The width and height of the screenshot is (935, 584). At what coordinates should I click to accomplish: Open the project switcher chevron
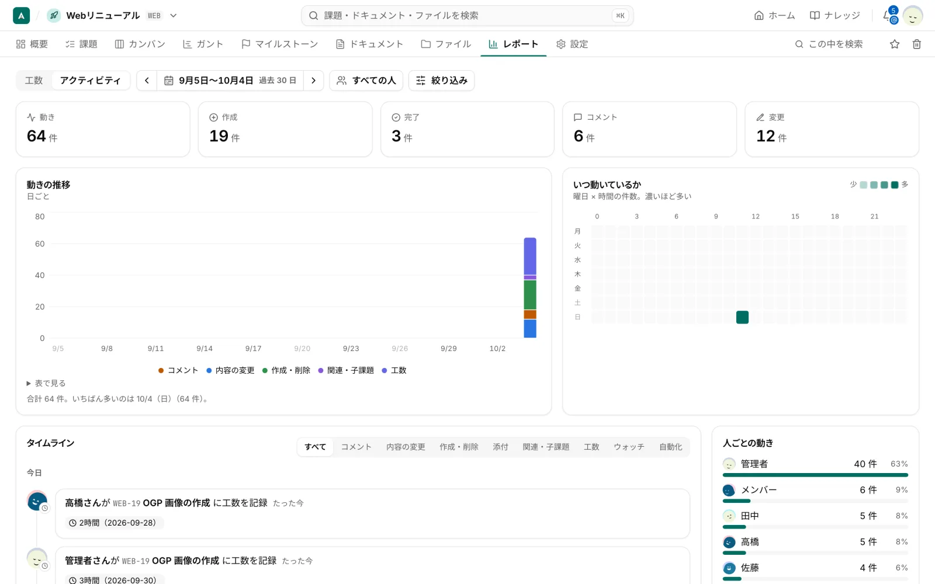pos(174,16)
